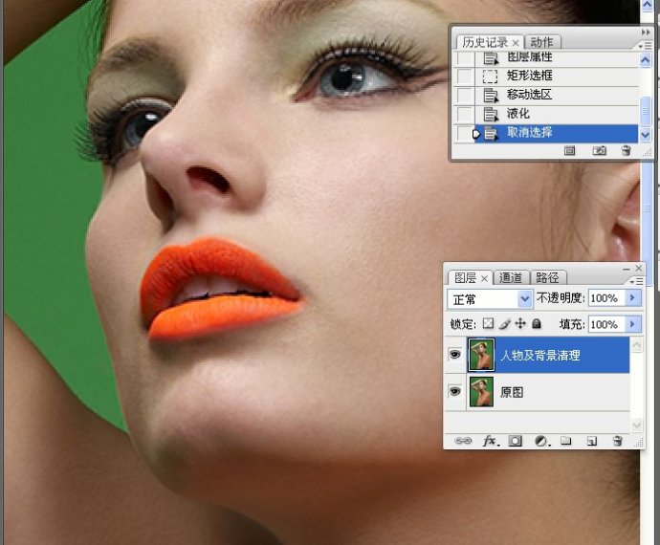
Task: Create a new layer group folder
Action: 566,441
